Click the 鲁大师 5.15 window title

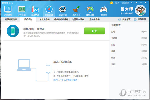point(7,3)
